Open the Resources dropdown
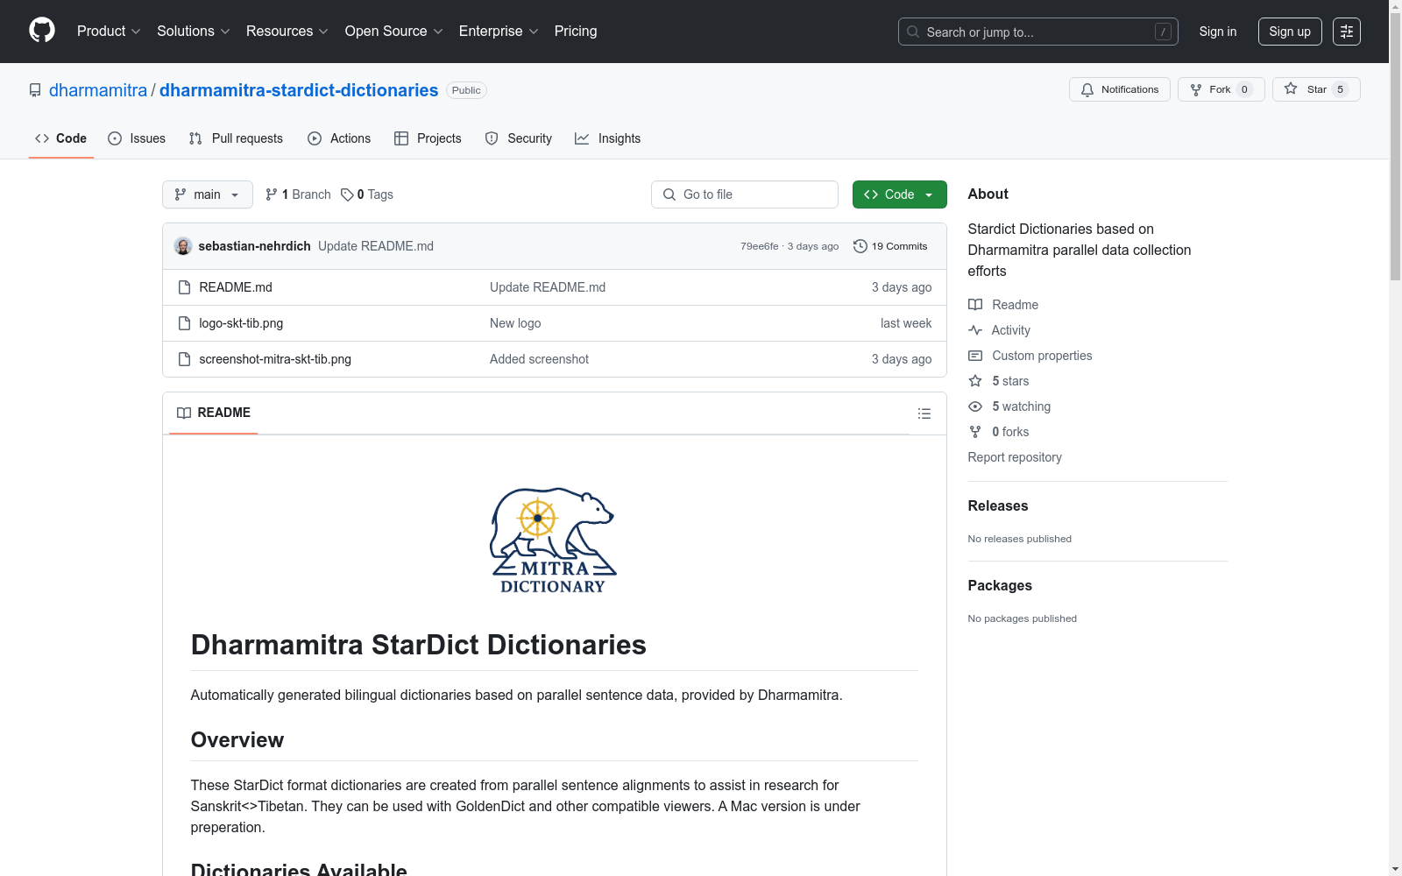 287,32
